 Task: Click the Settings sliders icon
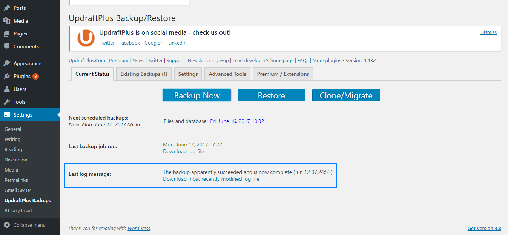(7, 115)
